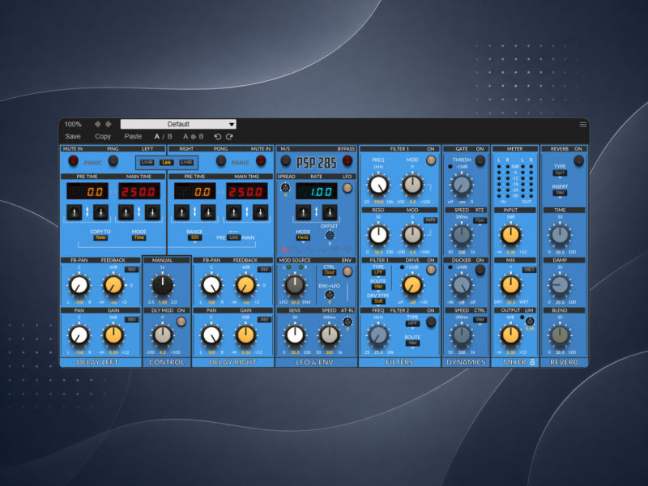Click left delay FEEDBACK INV button
The image size is (648, 486).
click(x=132, y=270)
